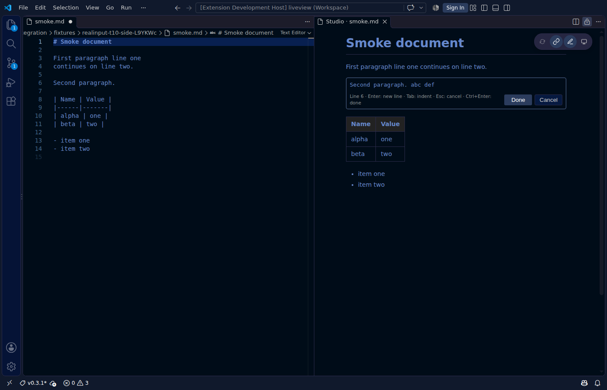This screenshot has width=607, height=390.
Task: Open the Accounts menu icon
Action: [x=11, y=348]
